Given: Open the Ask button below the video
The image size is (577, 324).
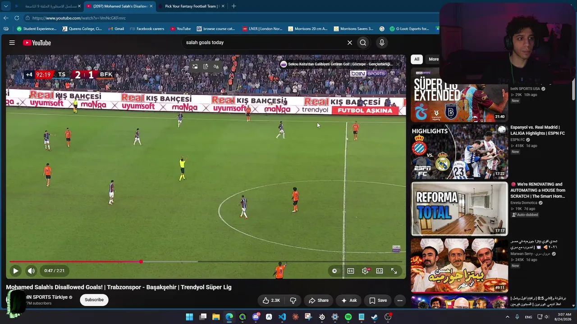Looking at the screenshot, I should pyautogui.click(x=349, y=300).
